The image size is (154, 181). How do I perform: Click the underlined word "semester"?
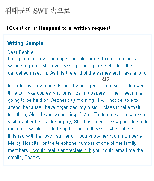coord(107,73)
